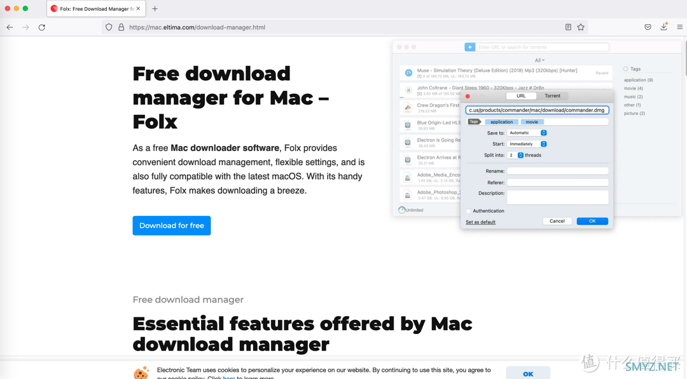Open the Firefox application menu

[679, 27]
